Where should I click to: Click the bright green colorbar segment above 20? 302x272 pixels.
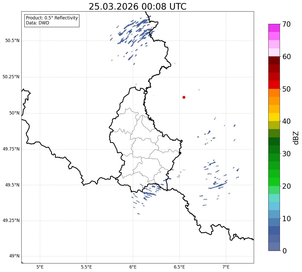pos(274,182)
